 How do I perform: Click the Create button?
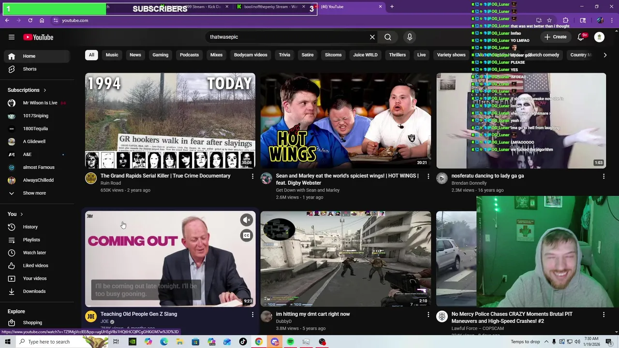click(555, 37)
